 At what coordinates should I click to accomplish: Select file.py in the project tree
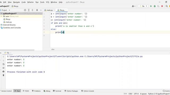tap(8, 19)
